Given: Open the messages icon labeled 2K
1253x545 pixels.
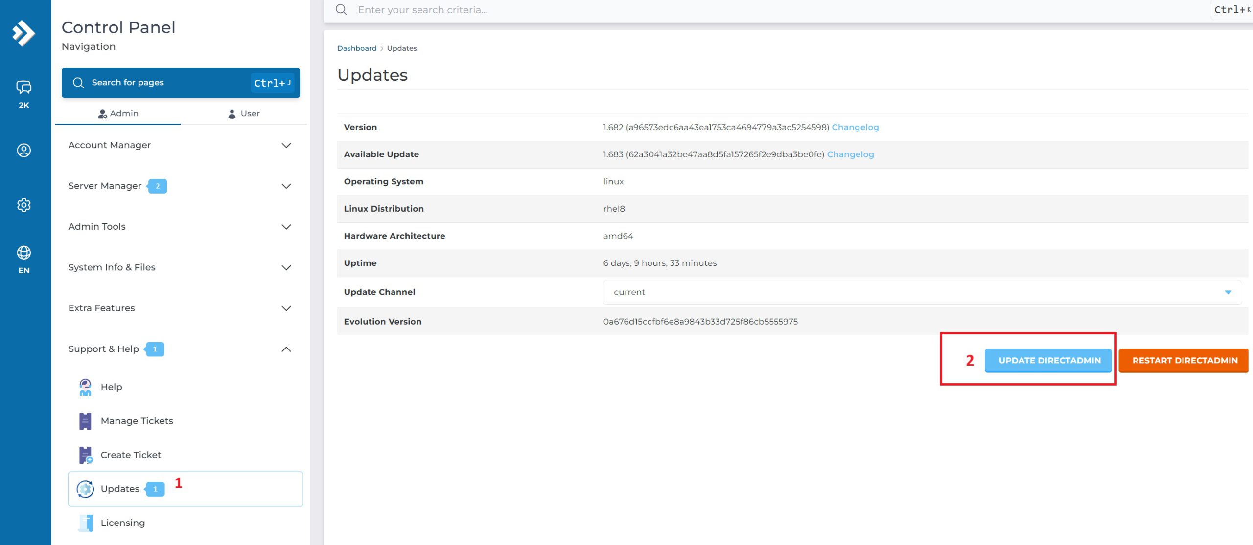Looking at the screenshot, I should tap(23, 94).
